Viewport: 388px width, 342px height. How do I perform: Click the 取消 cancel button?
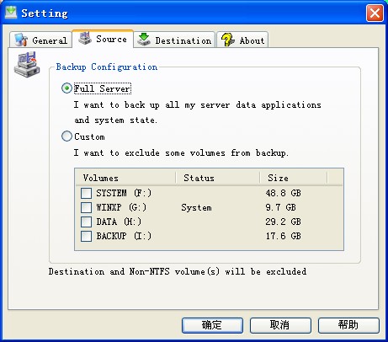[x=280, y=325]
